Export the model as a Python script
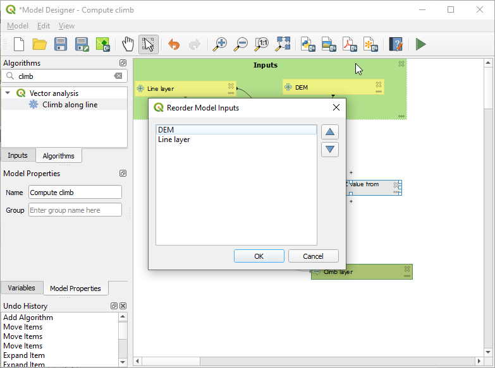This screenshot has width=495, height=368. [x=308, y=44]
